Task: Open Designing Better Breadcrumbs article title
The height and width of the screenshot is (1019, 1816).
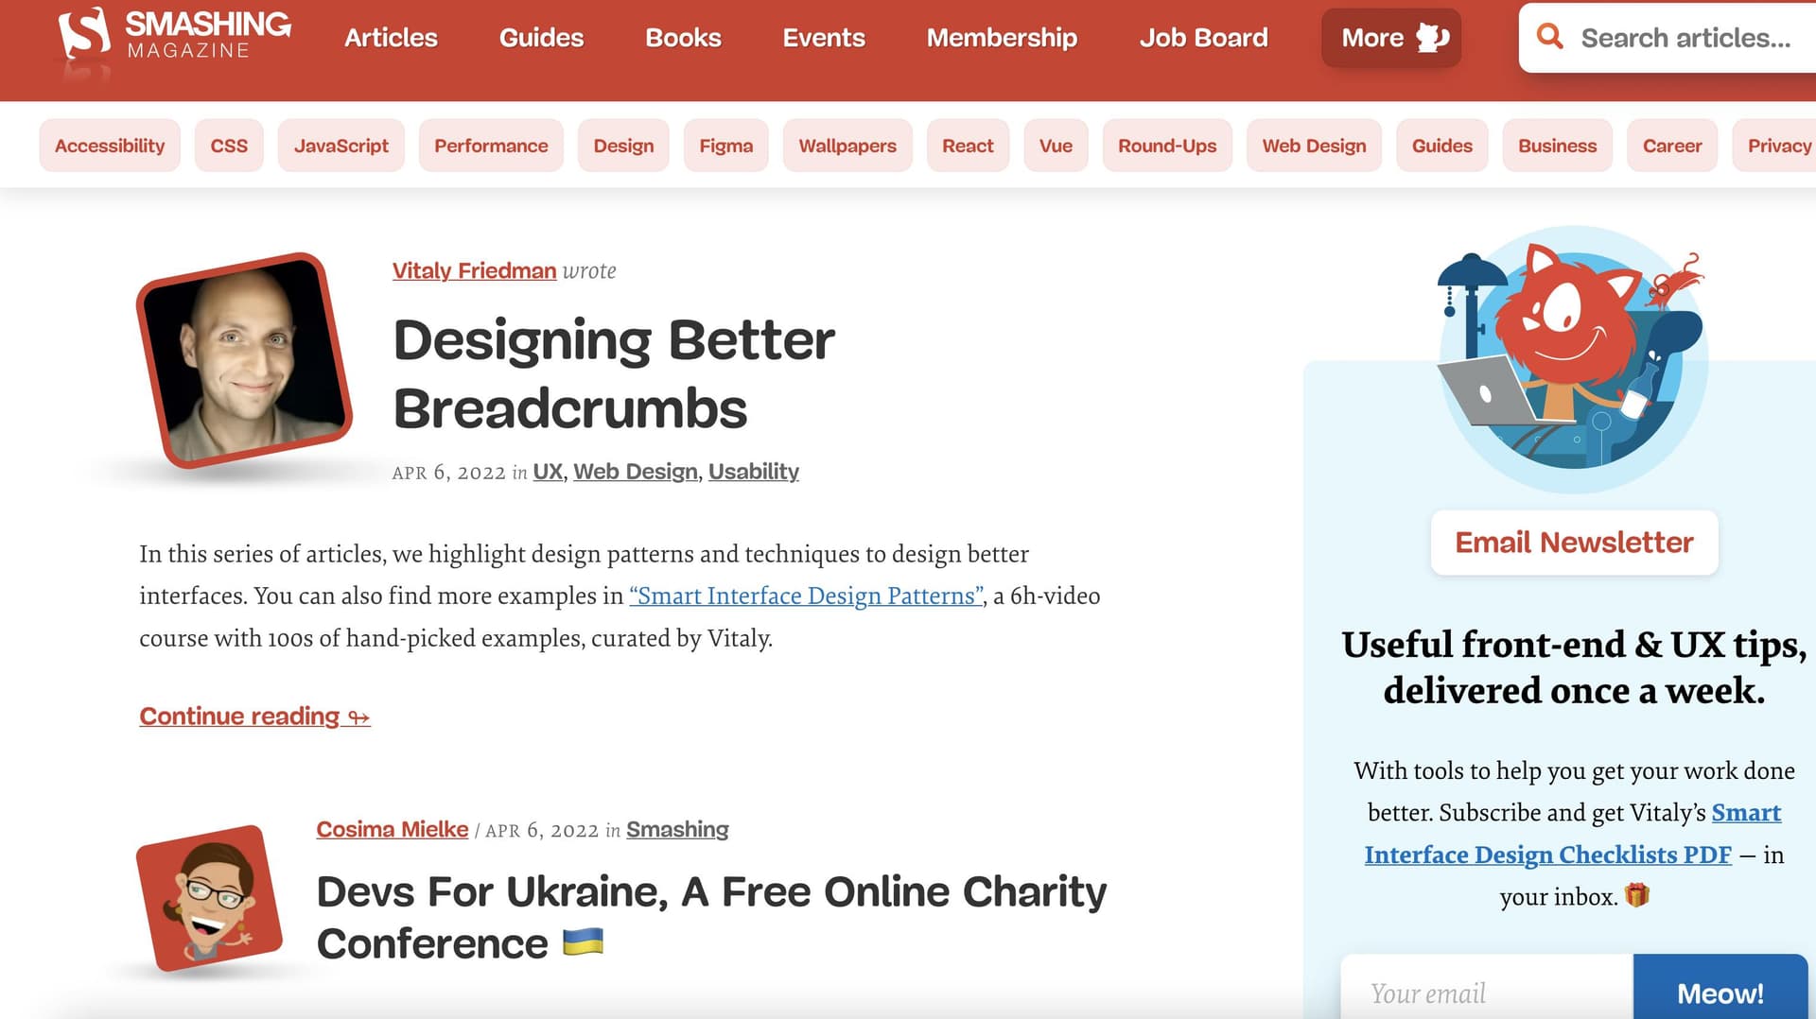Action: point(614,374)
